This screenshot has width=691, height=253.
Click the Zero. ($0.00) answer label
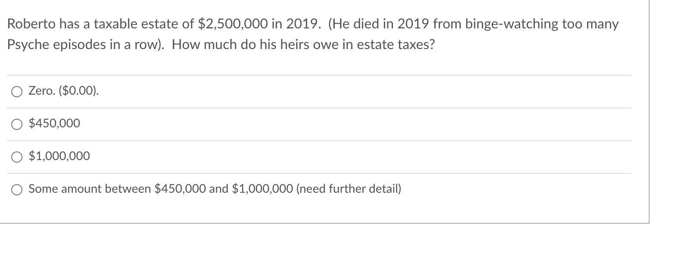63,91
